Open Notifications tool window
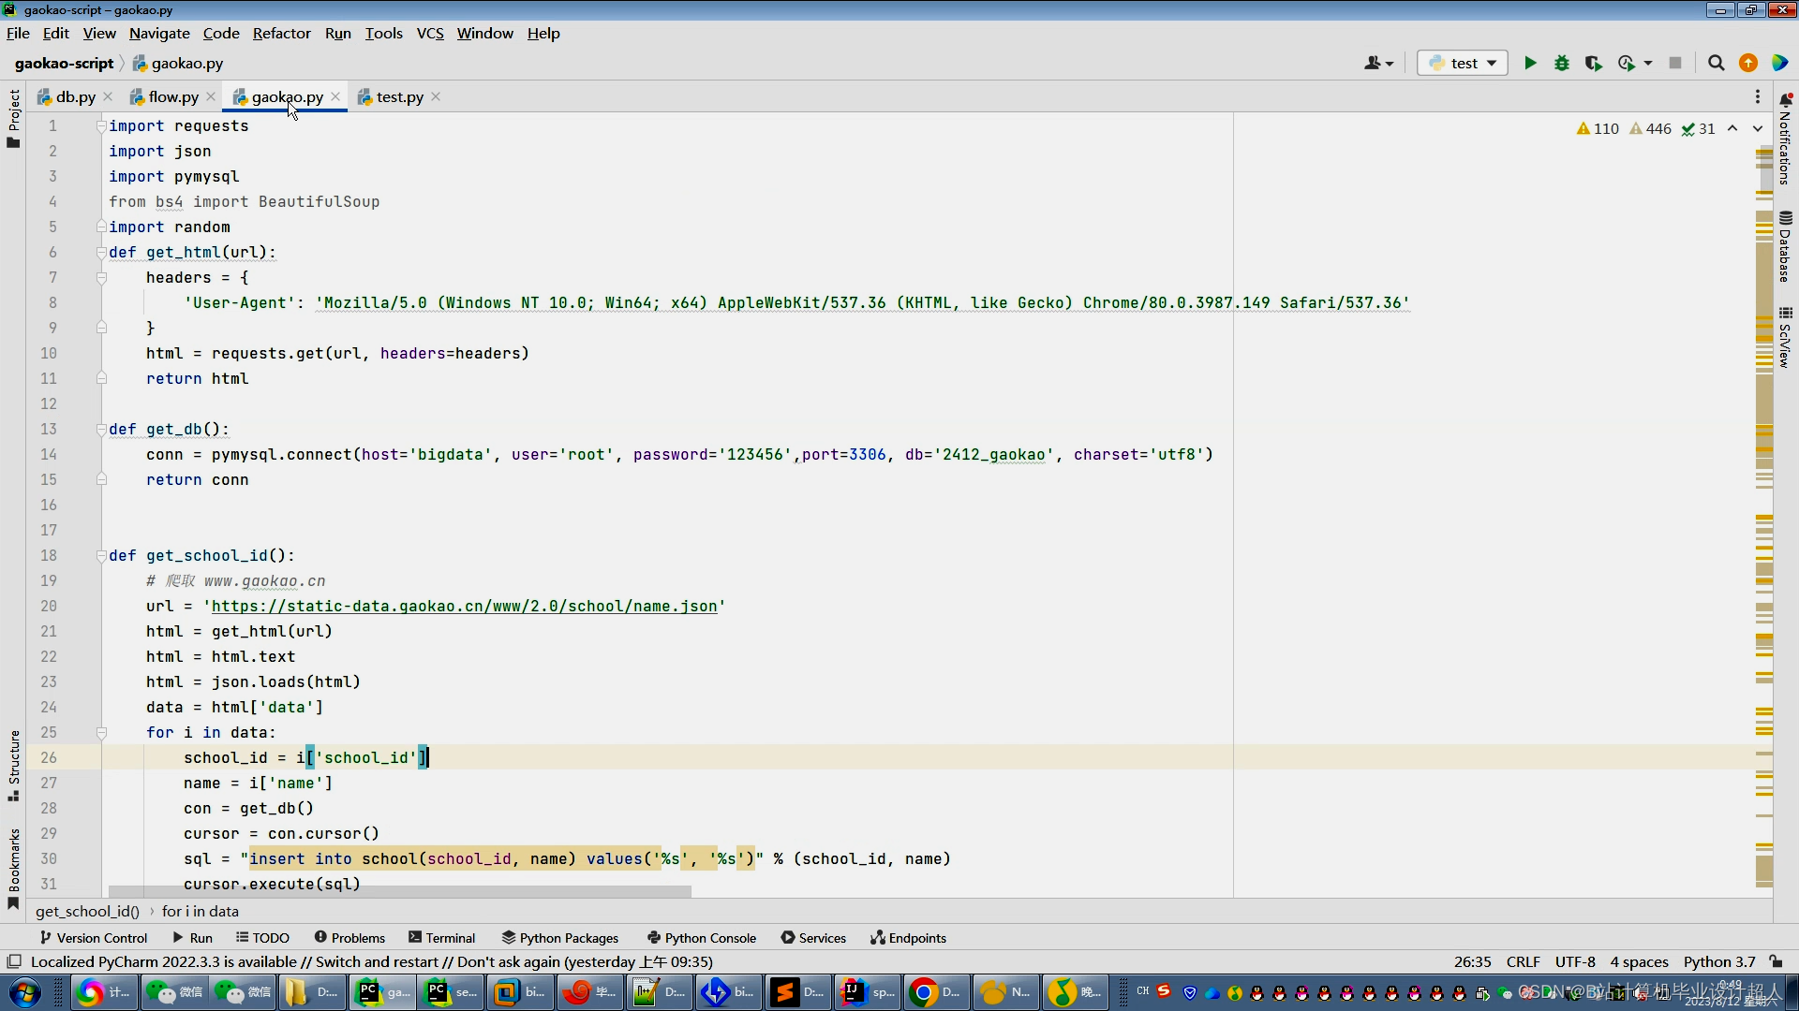 pyautogui.click(x=1785, y=140)
